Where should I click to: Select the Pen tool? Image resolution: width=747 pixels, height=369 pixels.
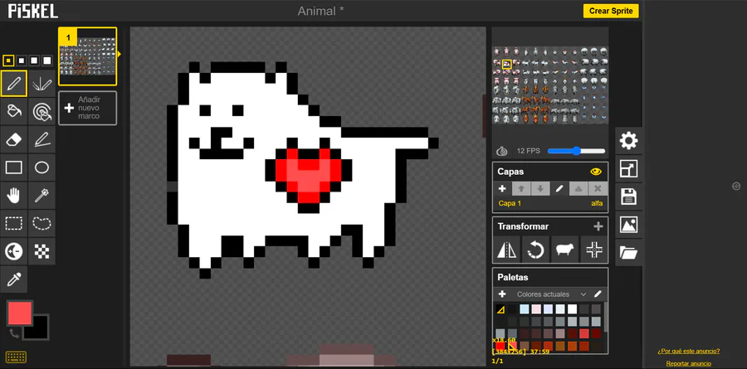coord(14,83)
